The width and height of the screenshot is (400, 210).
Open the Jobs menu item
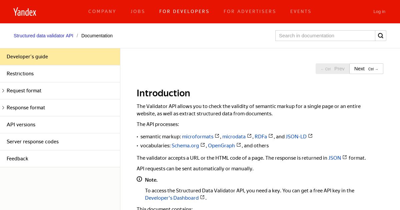tap(138, 11)
